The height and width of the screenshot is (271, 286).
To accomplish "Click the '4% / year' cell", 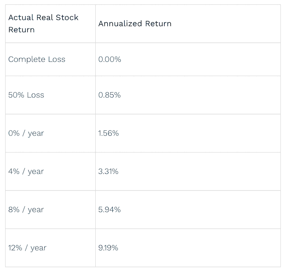I will pos(50,171).
